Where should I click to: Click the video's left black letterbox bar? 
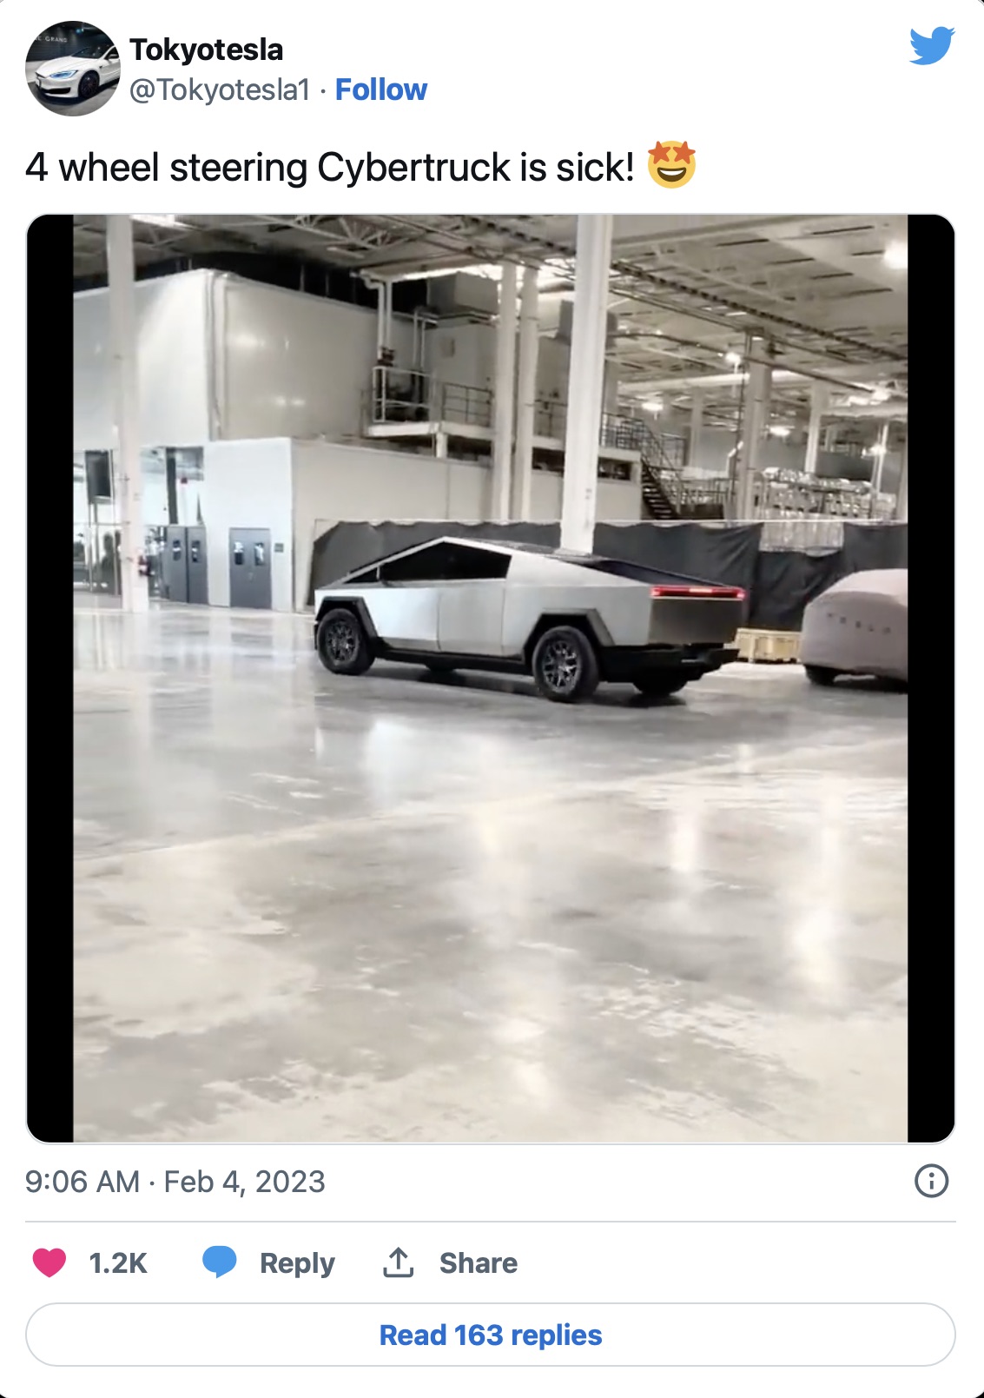[x=50, y=678]
